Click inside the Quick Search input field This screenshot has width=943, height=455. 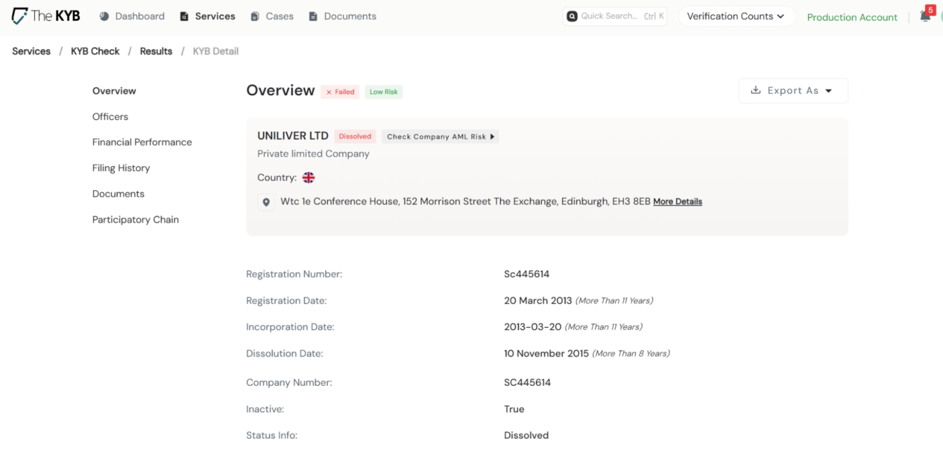pyautogui.click(x=614, y=16)
